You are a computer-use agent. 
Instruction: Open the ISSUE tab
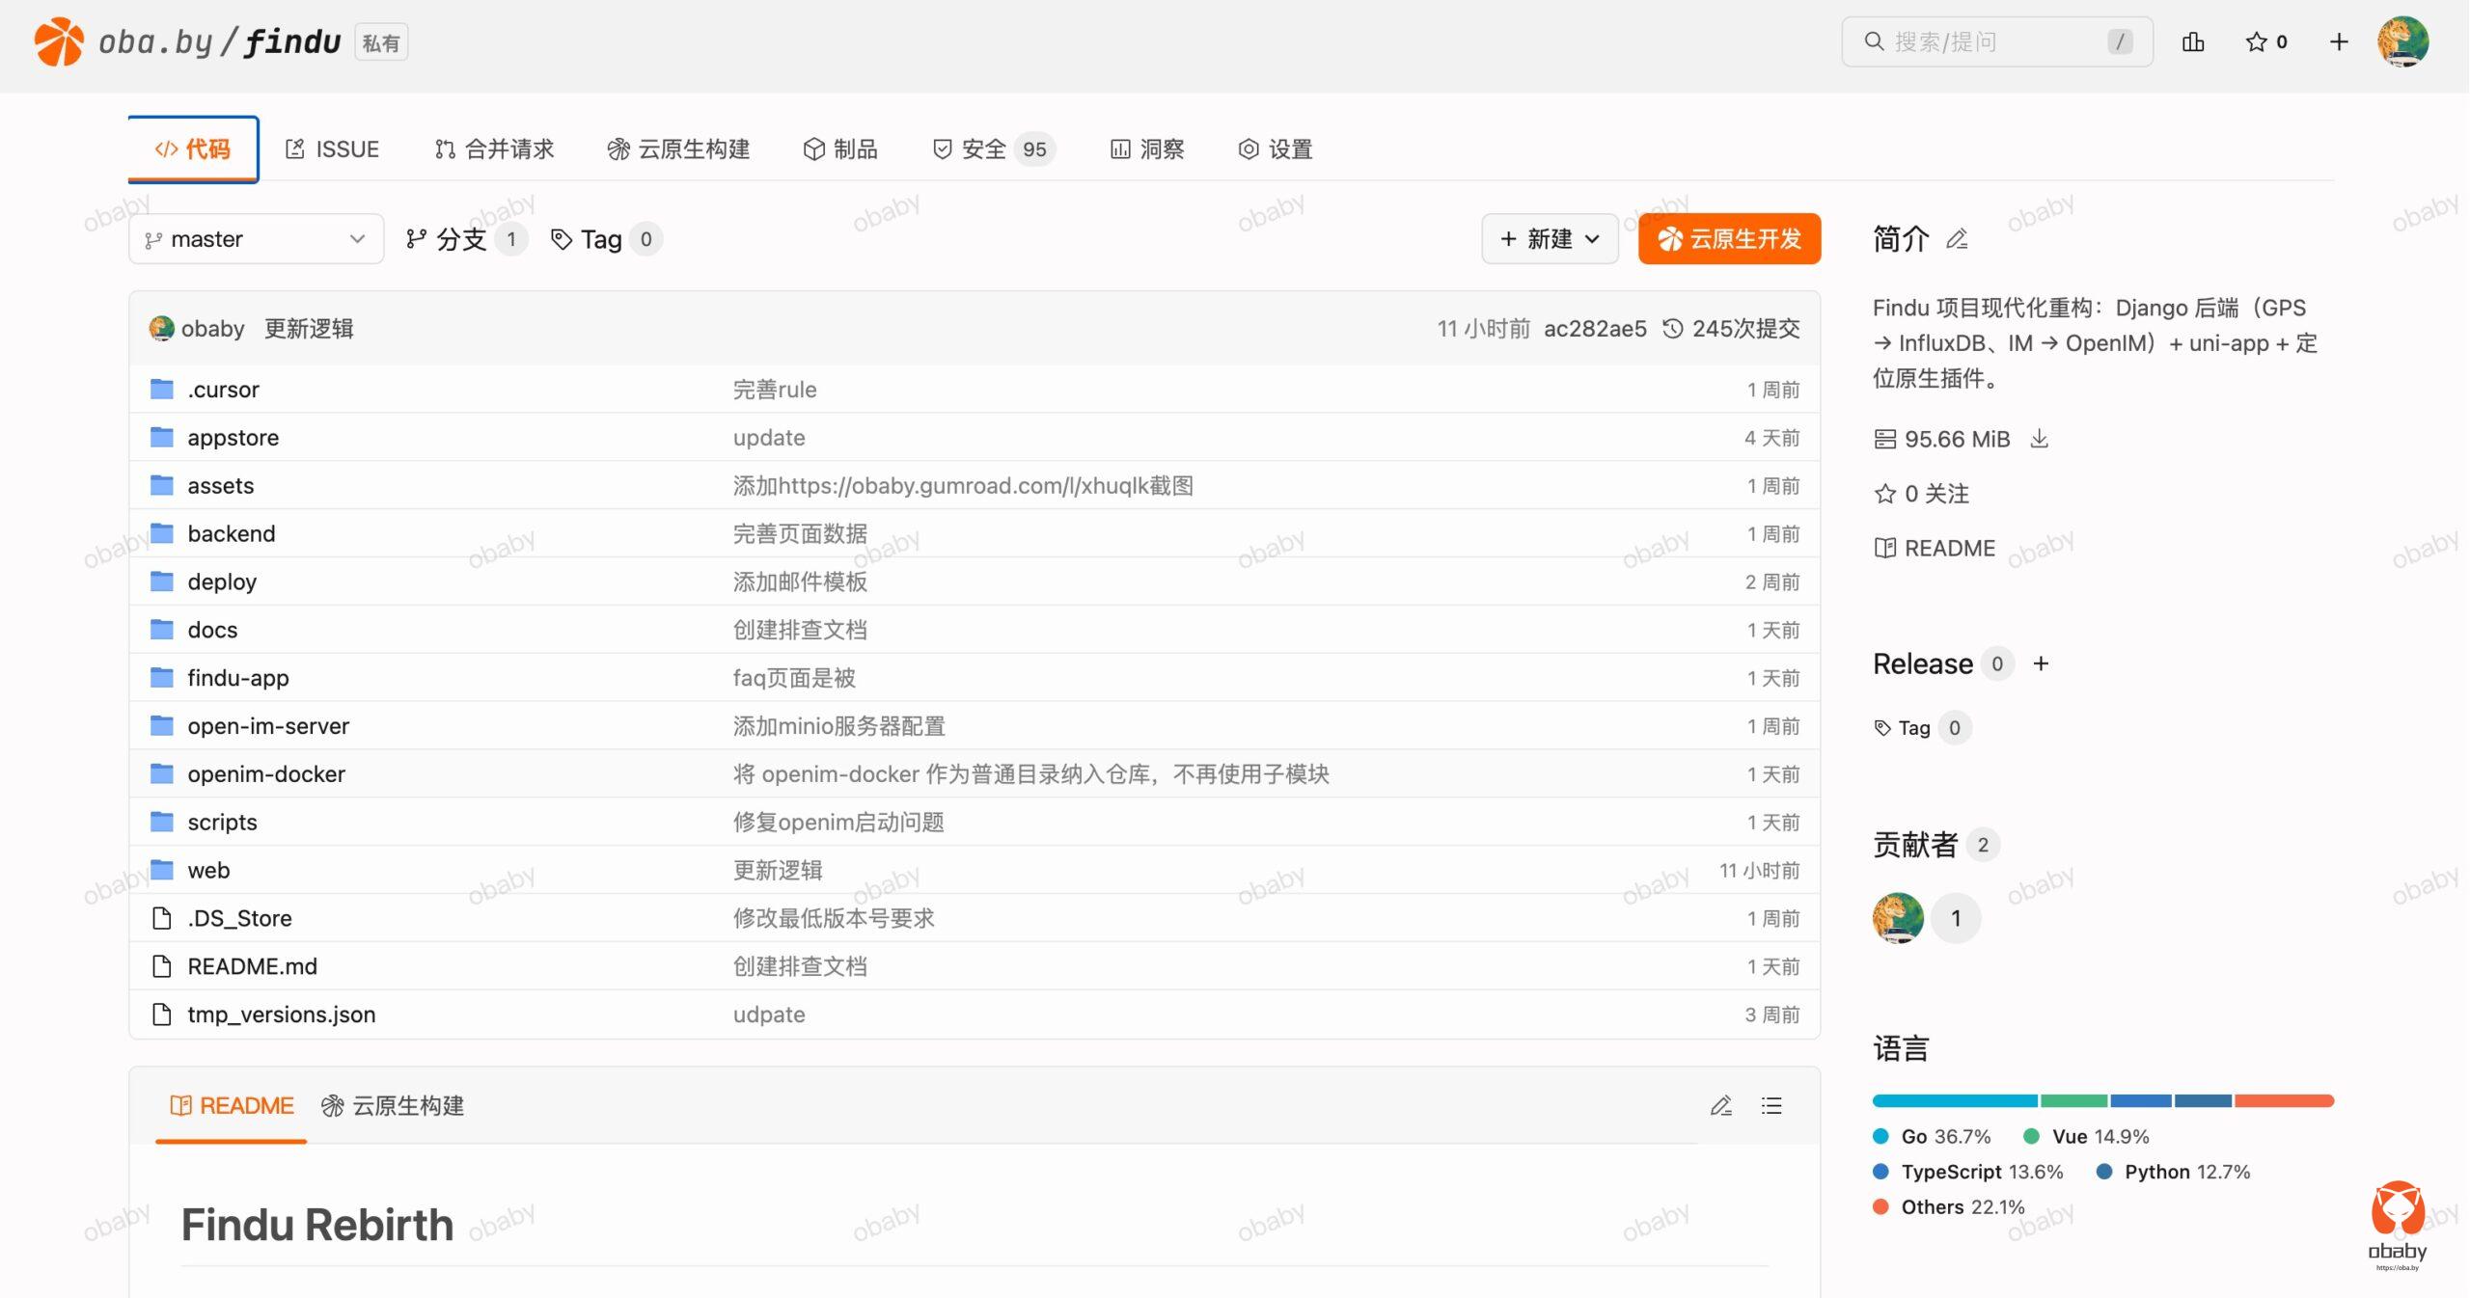click(332, 149)
